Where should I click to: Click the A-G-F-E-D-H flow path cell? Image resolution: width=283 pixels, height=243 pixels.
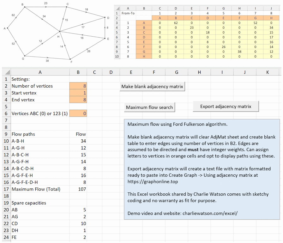40,182
